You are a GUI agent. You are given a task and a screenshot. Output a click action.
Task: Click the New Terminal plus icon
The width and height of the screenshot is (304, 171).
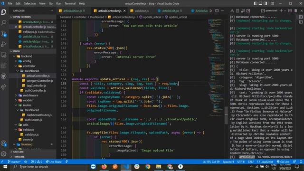pyautogui.click(x=281, y=10)
